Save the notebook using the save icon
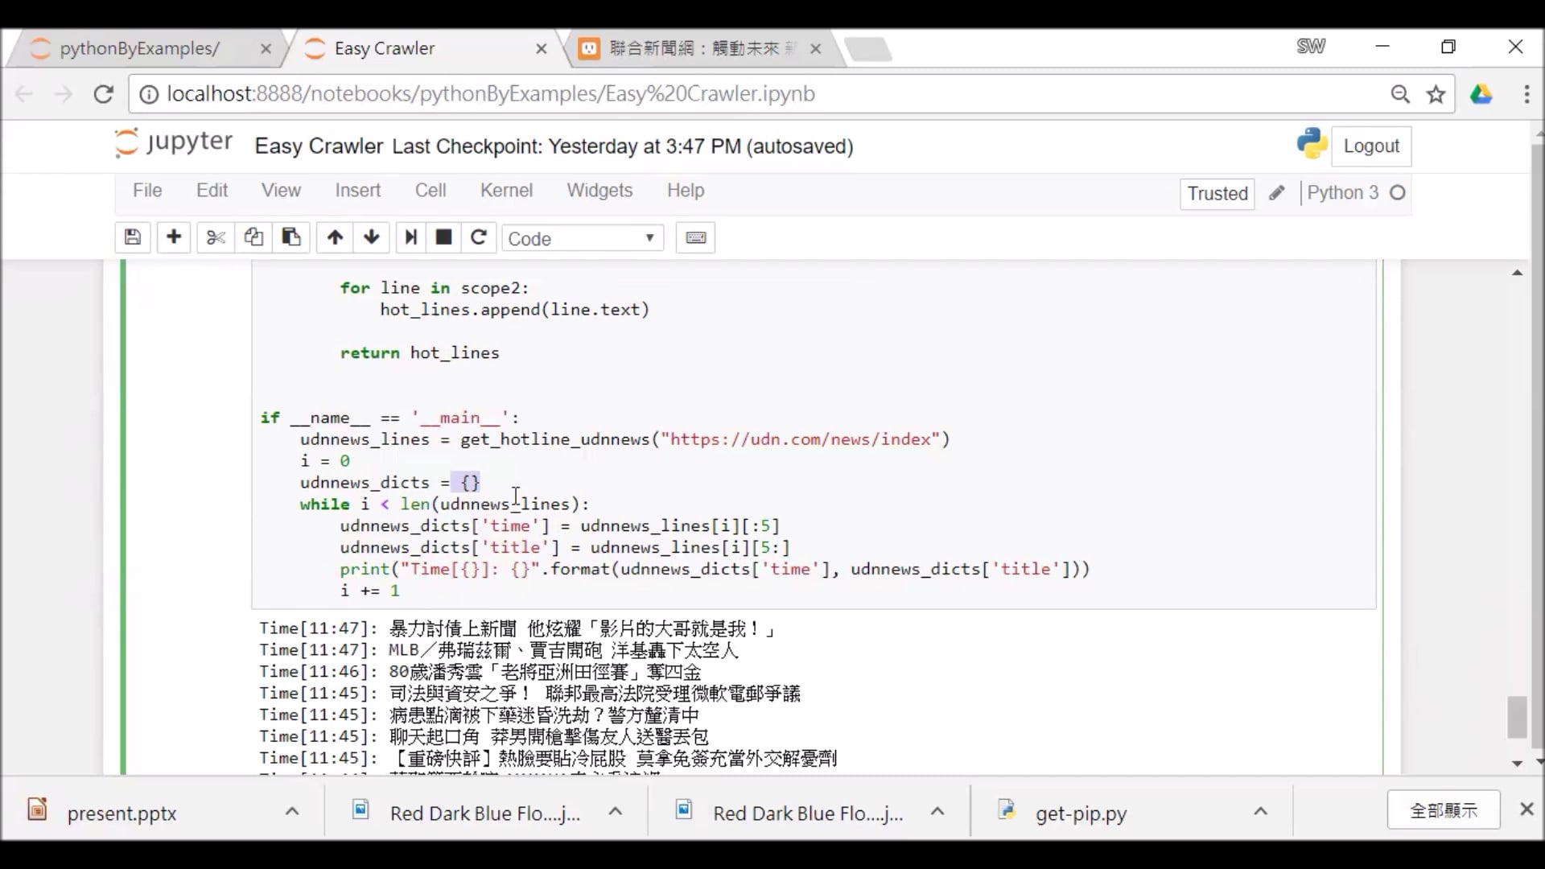Screen dimensions: 1545x869 tap(132, 237)
